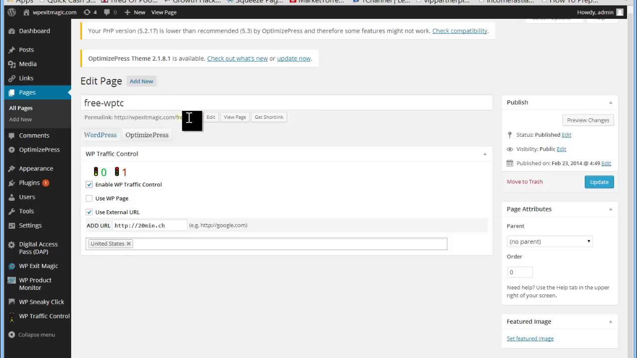Click the plus New icon in admin bar
637x358 pixels.
tap(127, 12)
